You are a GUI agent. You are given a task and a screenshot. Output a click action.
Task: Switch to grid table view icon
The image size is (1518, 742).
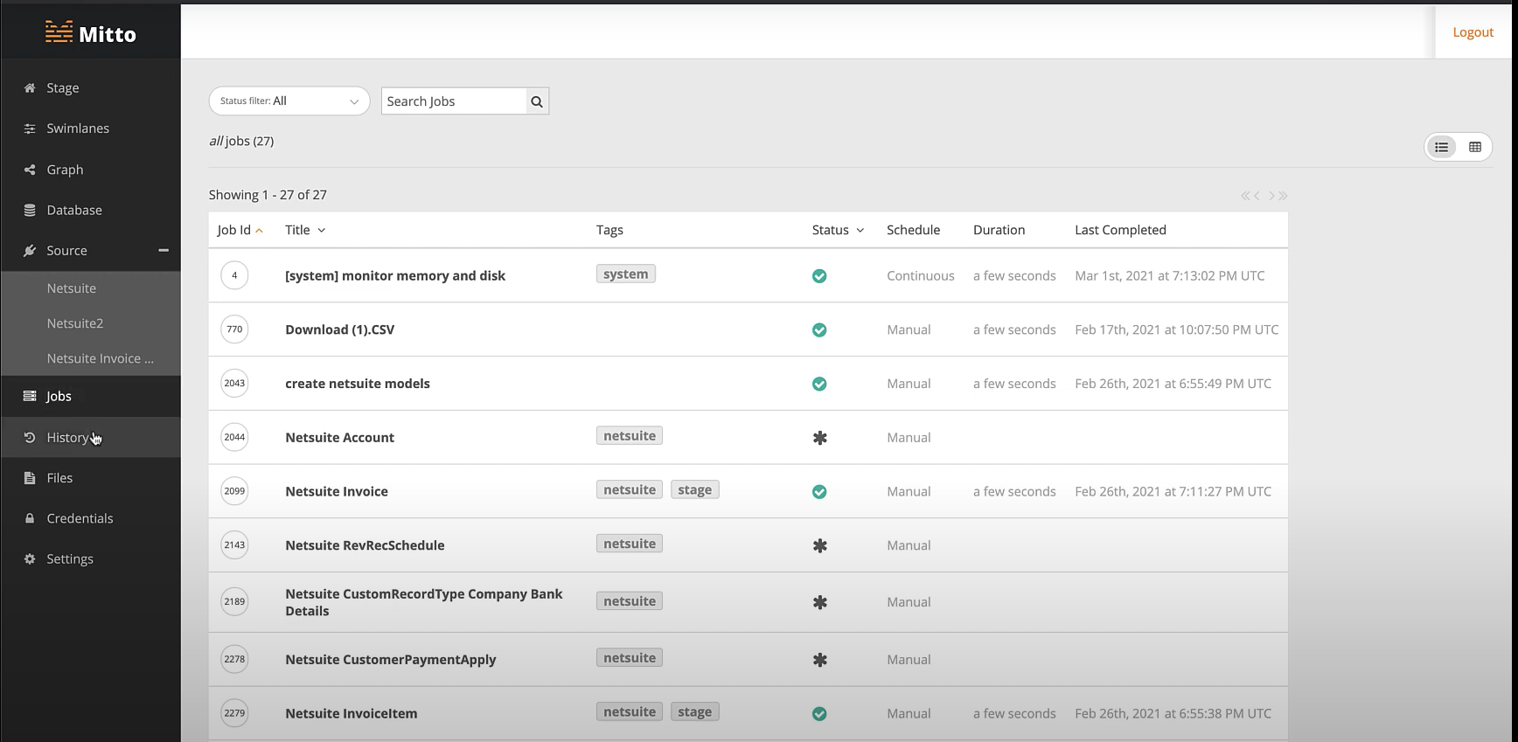1475,147
